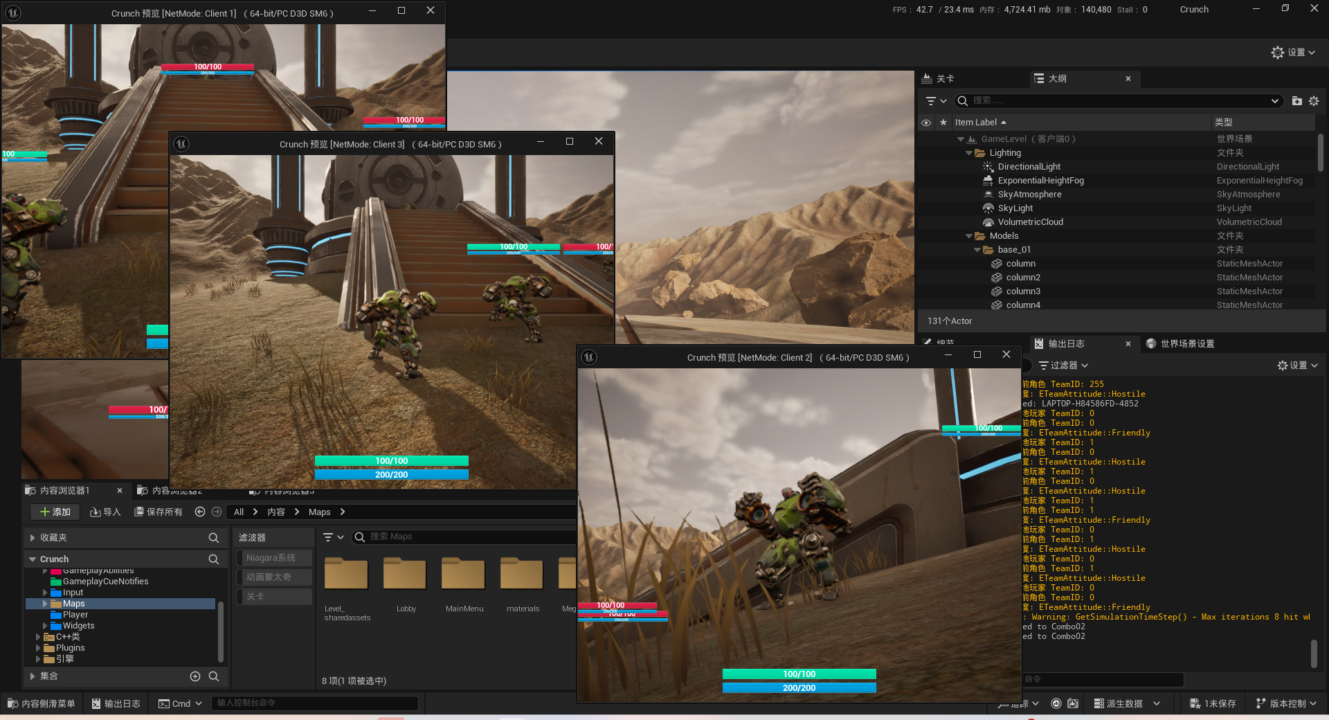Screen dimensions: 1329x720
Task: Expand the 收藏夹 favorites section
Action: pos(33,538)
